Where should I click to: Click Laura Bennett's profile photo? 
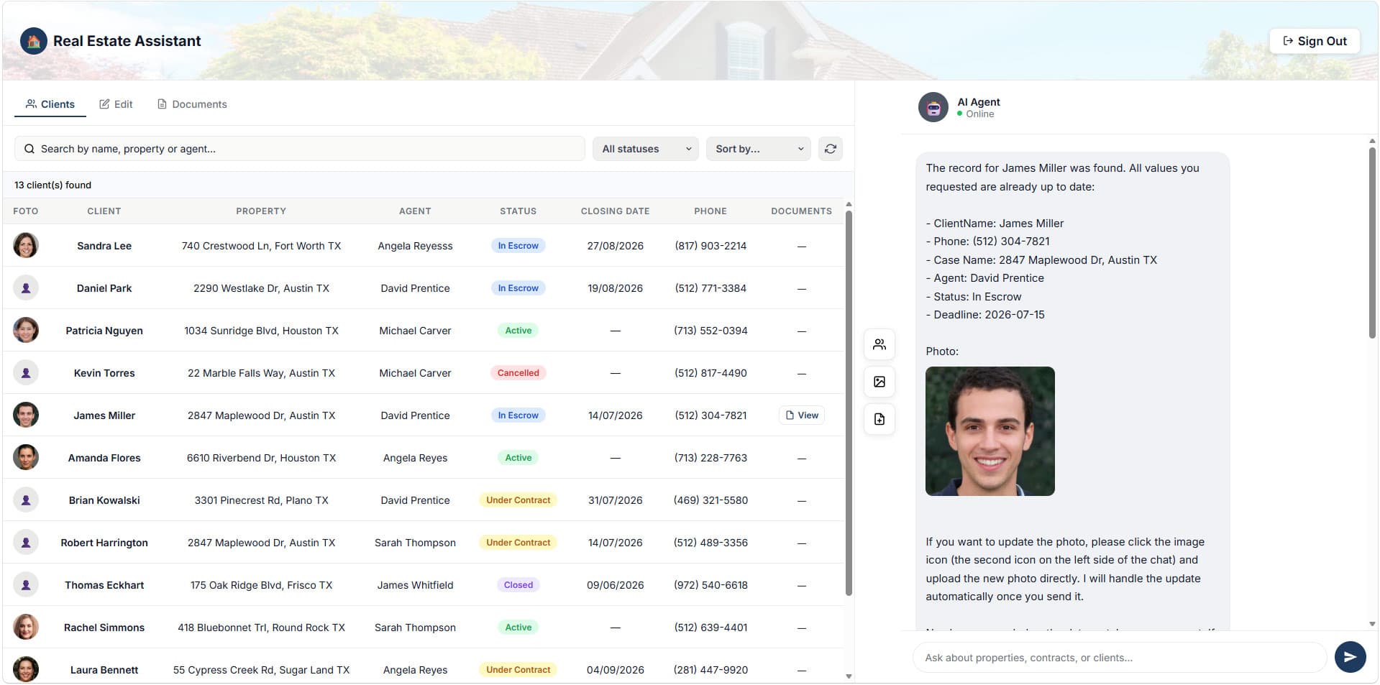(26, 669)
